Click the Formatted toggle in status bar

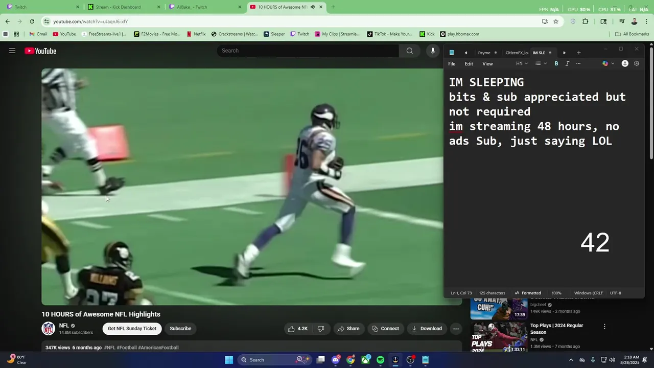(528, 293)
